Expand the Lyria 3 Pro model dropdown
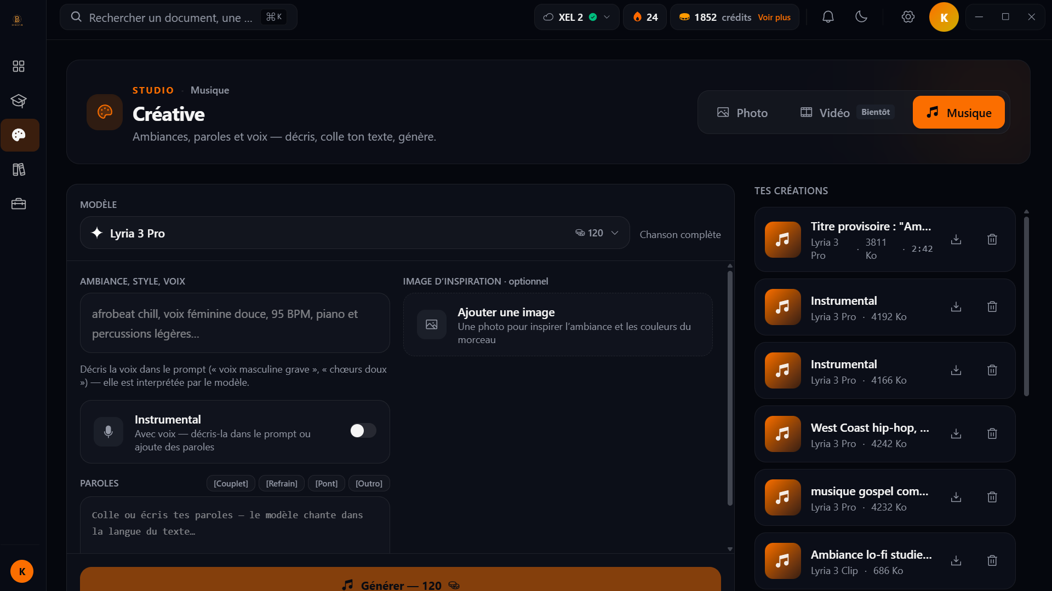 point(355,233)
